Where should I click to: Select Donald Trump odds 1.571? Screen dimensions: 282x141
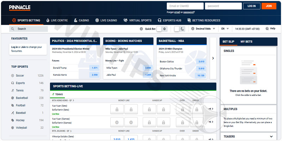pyautogui.click(x=94, y=68)
